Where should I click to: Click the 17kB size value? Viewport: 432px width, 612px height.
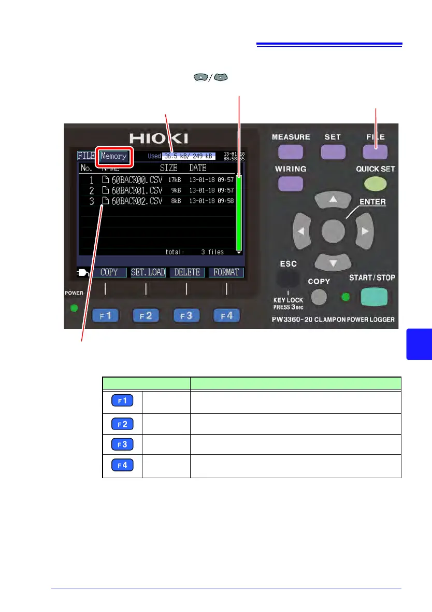click(175, 180)
